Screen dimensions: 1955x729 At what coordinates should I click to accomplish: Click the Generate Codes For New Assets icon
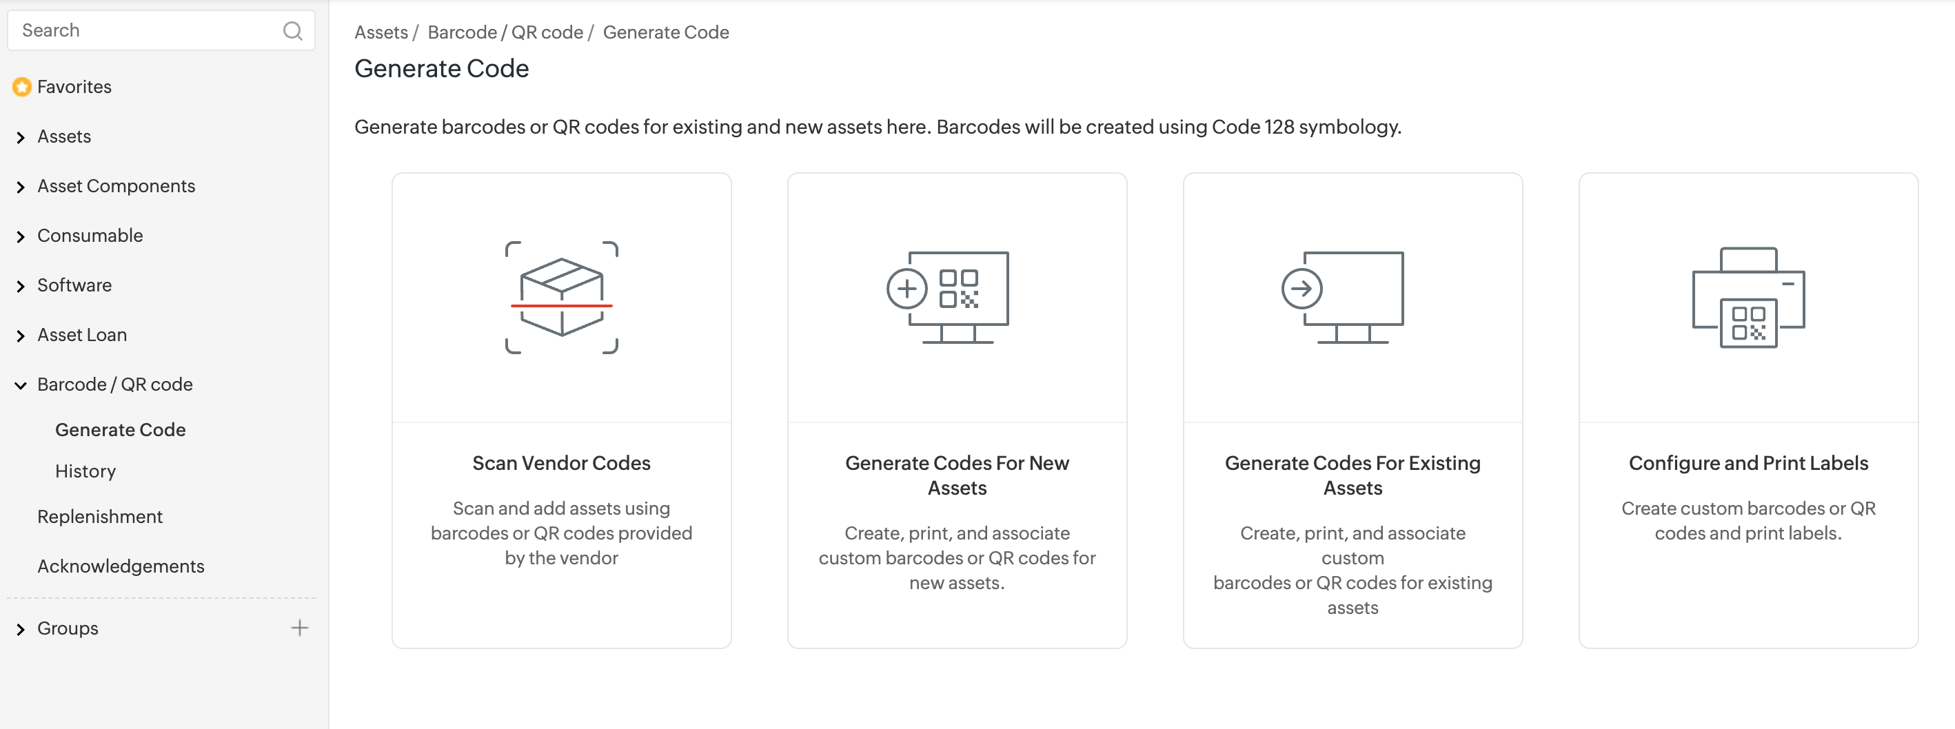click(949, 296)
